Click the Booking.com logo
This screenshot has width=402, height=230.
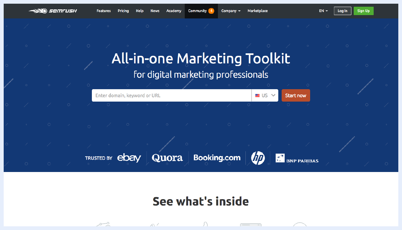coord(217,158)
